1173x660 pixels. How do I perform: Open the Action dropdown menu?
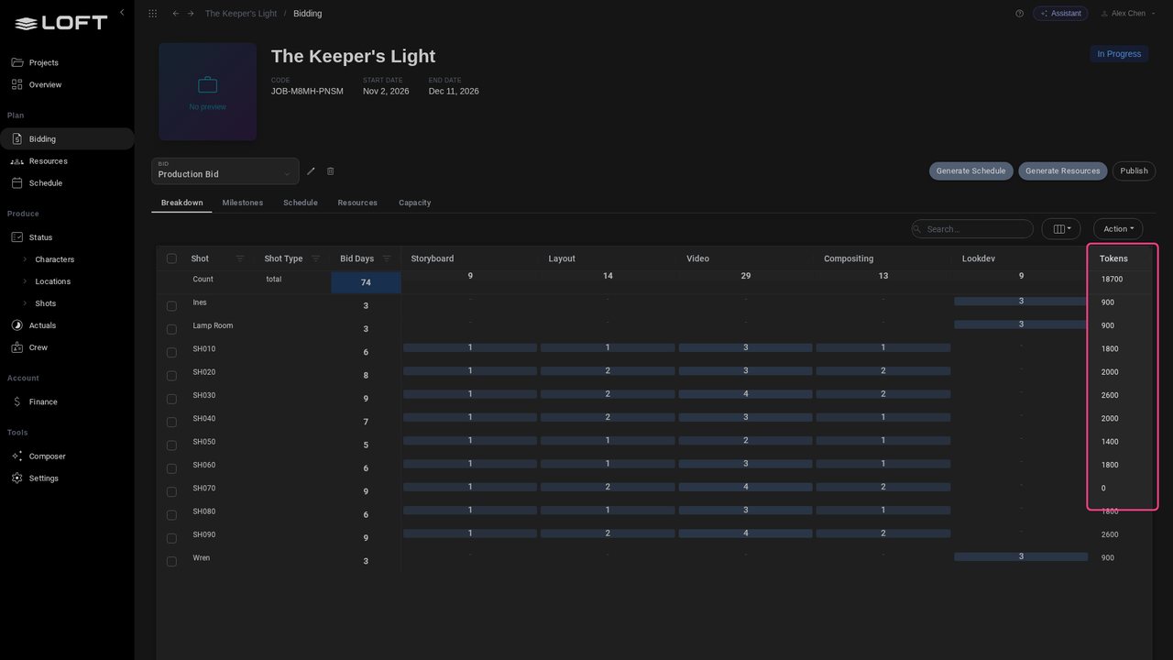1118,229
